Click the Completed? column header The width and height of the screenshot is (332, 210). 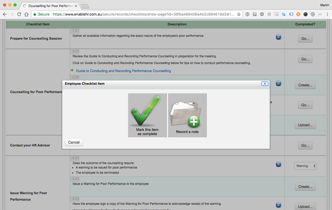305,24
